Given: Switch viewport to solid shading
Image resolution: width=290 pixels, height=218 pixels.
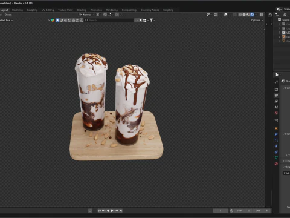Looking at the screenshot, I should [x=244, y=15].
